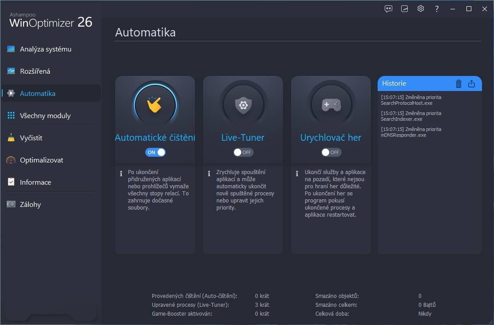Click the Ashampoo WinOptimizer 26 logo
Image resolution: width=494 pixels, height=325 pixels.
[x=51, y=20]
